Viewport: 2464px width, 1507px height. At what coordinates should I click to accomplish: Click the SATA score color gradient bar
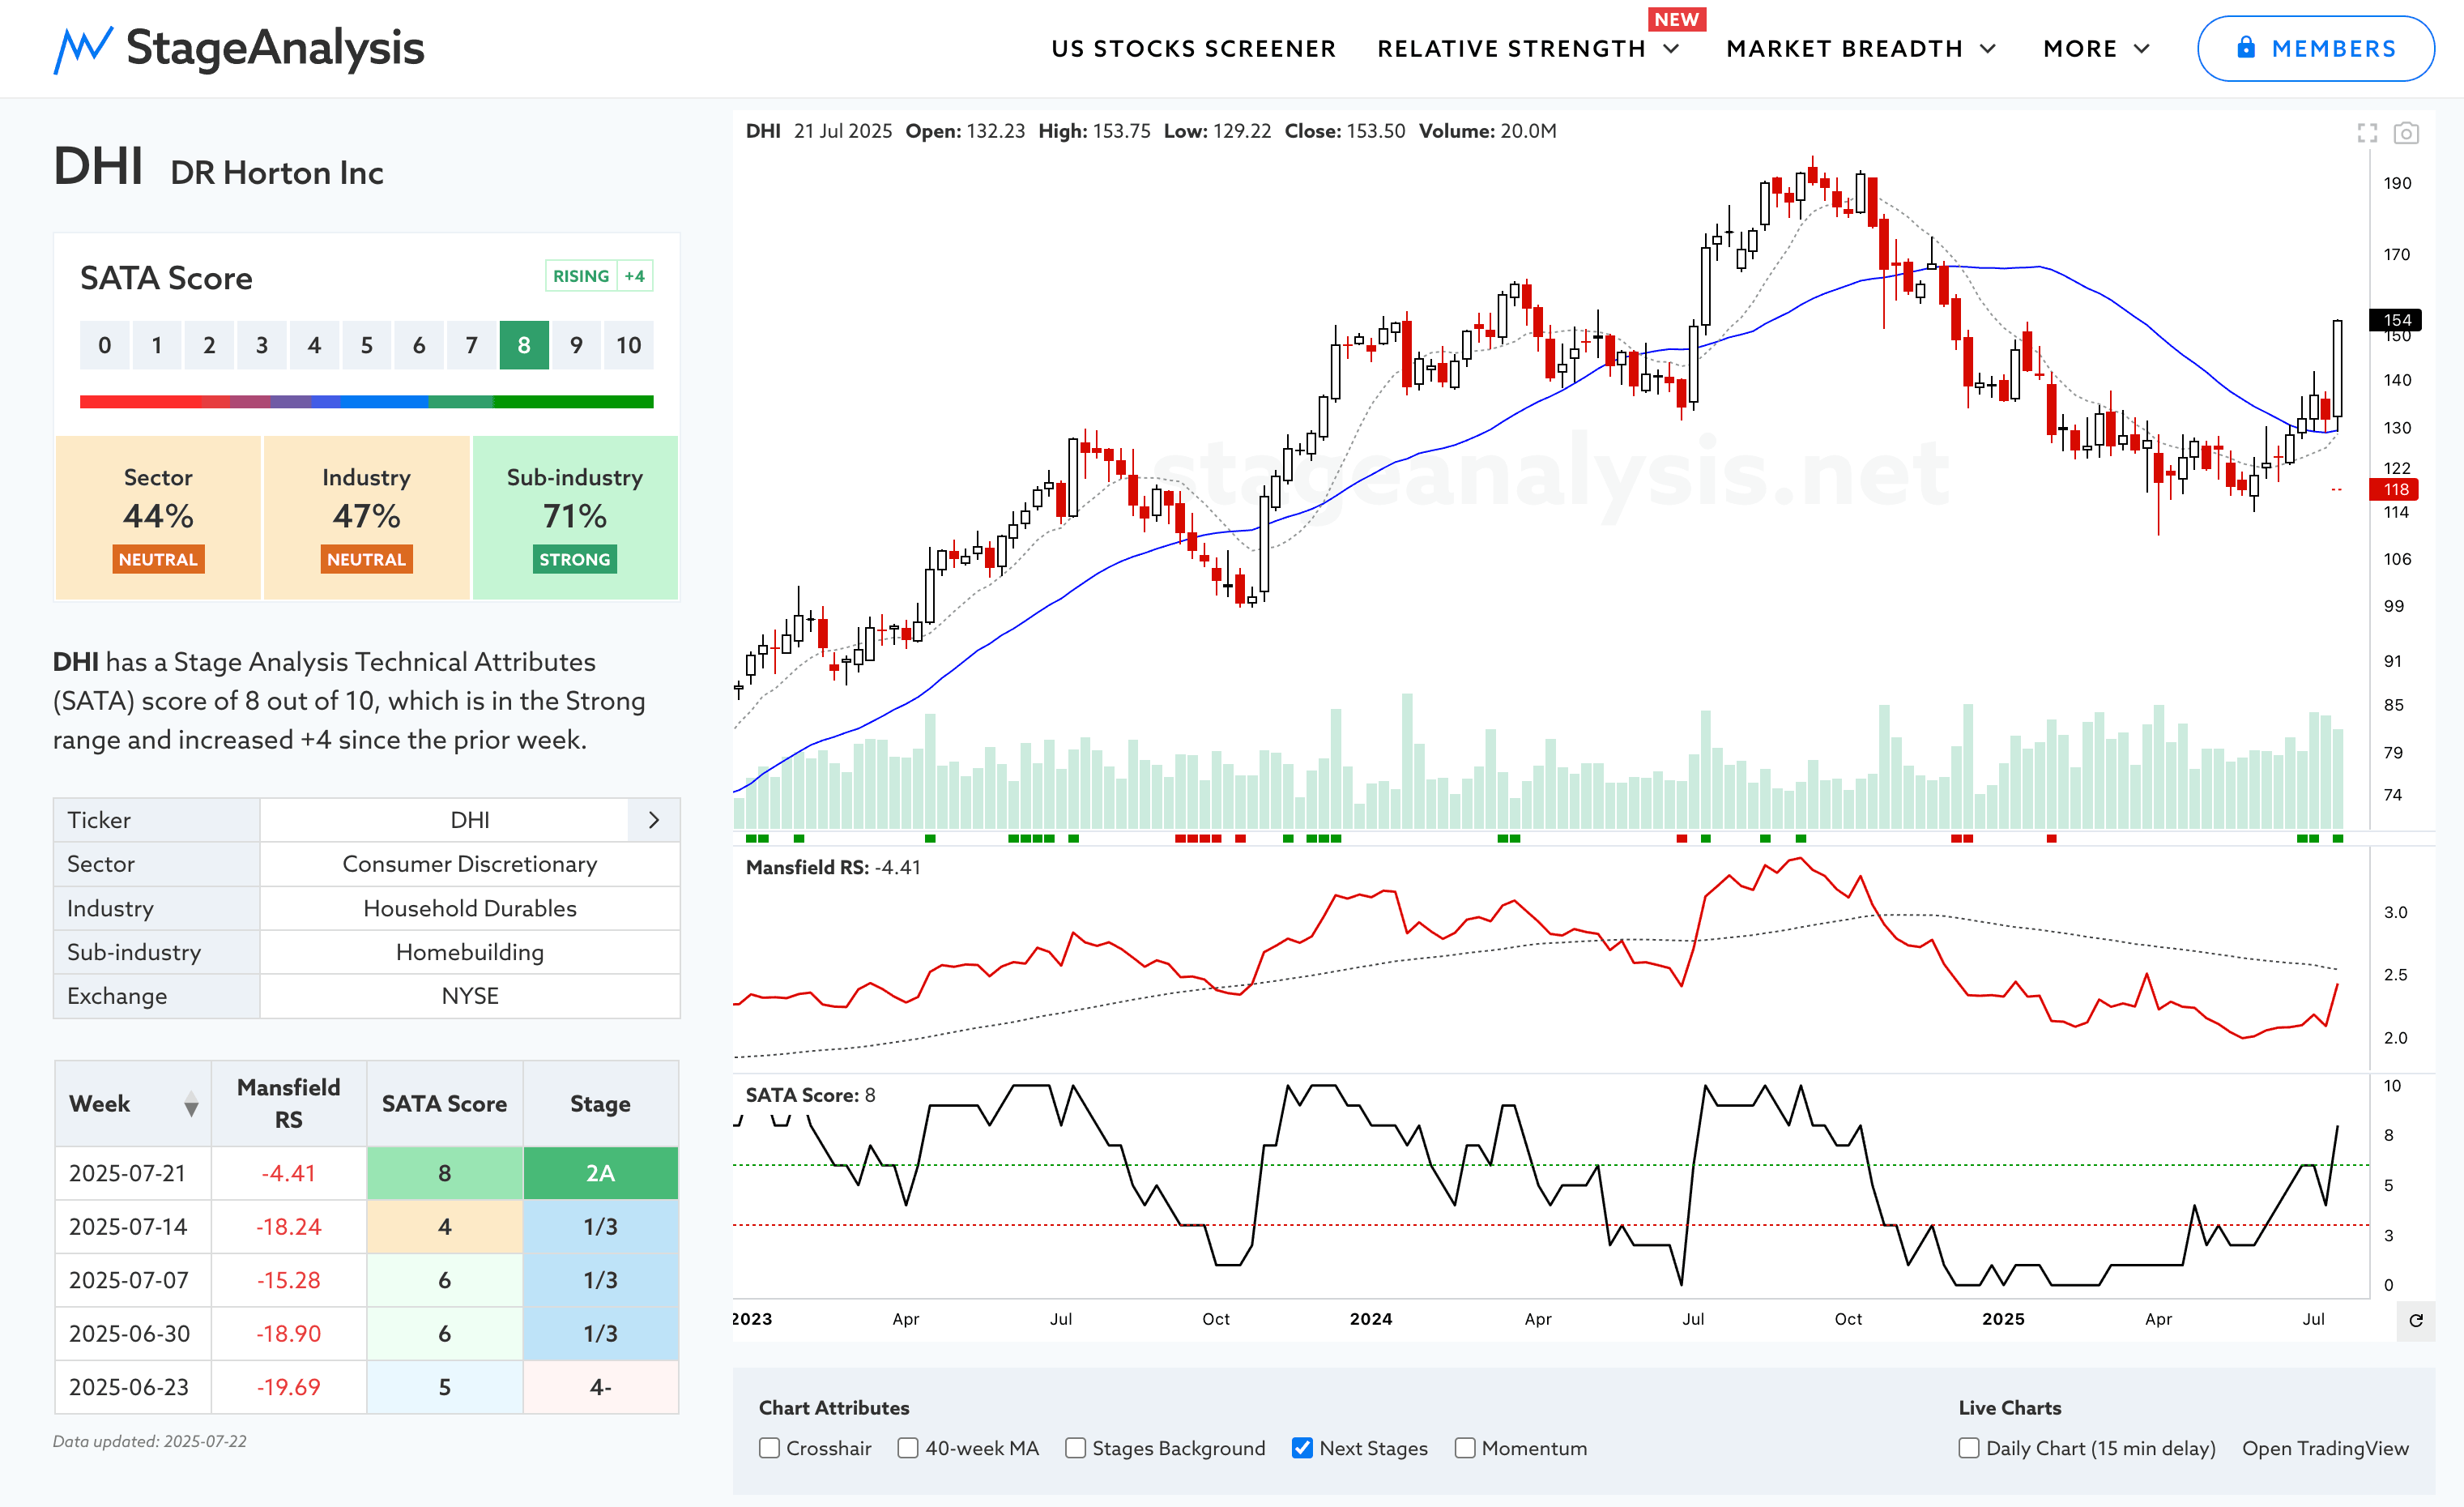pyautogui.click(x=366, y=402)
